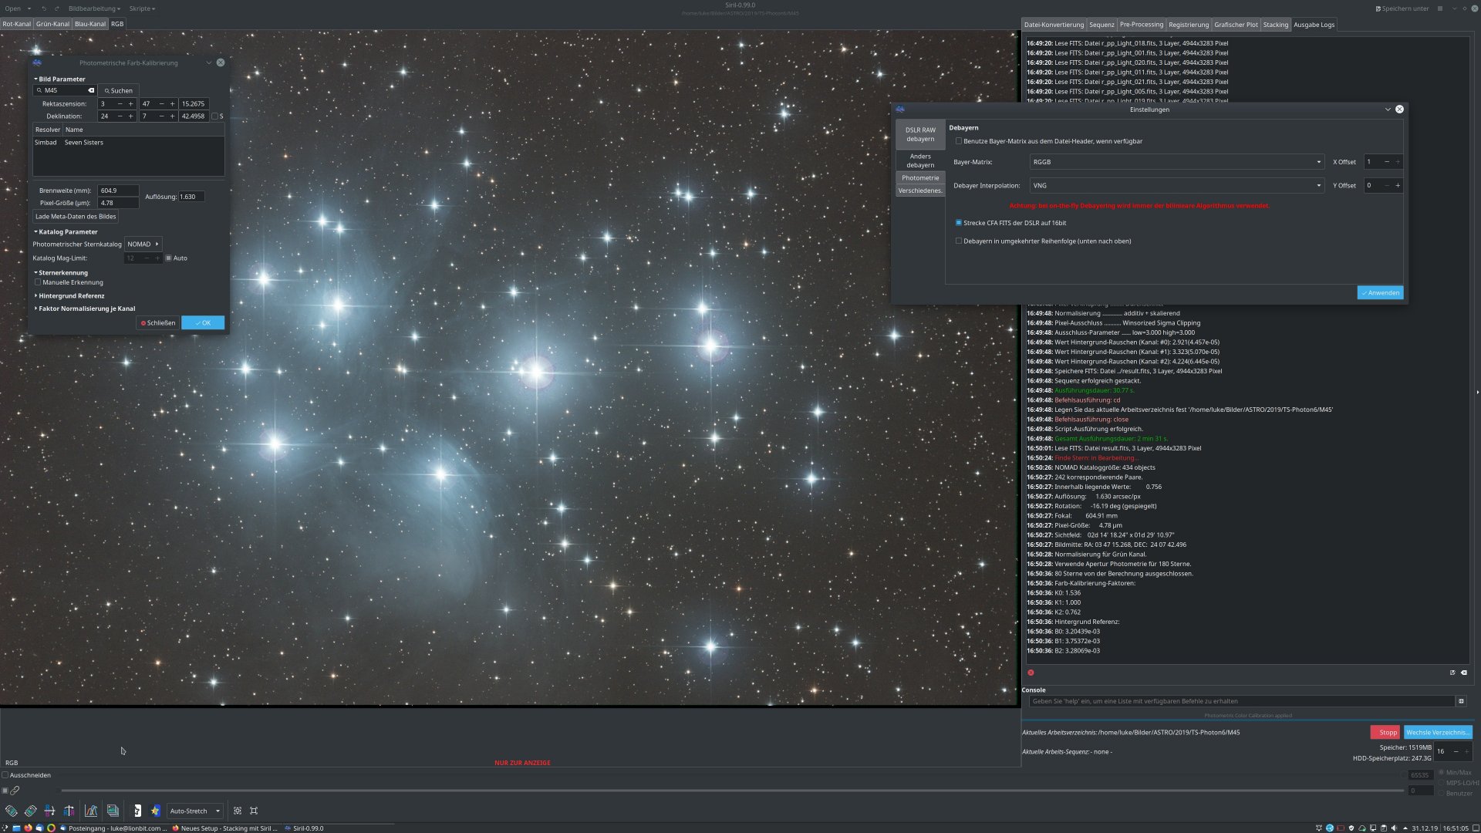Viewport: 1481px width, 833px height.
Task: Toggle Strecke CFA FITS der DSLR auf 16bit
Action: (959, 223)
